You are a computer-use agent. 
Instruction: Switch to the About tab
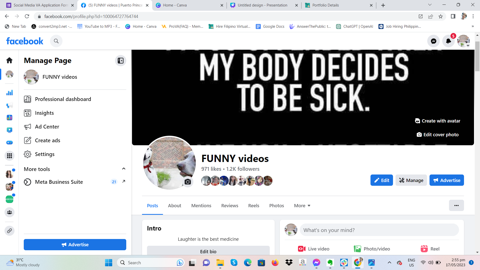click(x=174, y=205)
